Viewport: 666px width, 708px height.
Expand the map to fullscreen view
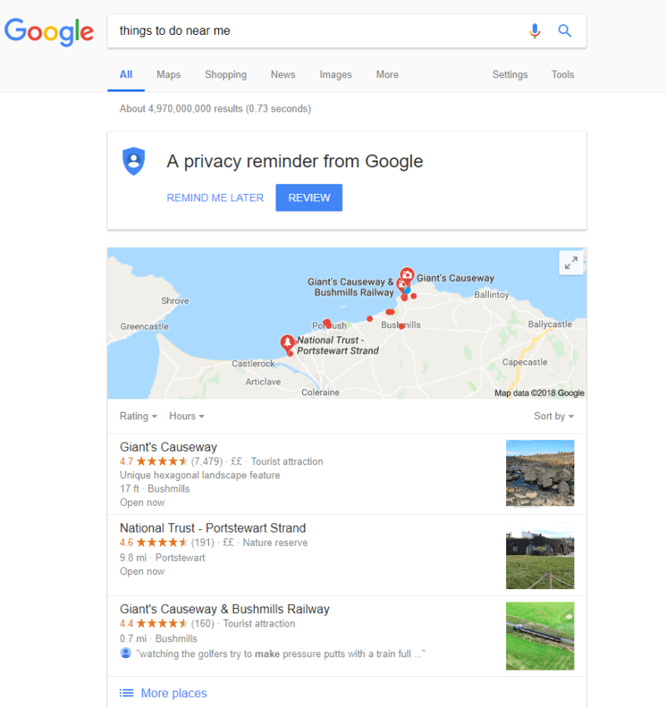(571, 262)
